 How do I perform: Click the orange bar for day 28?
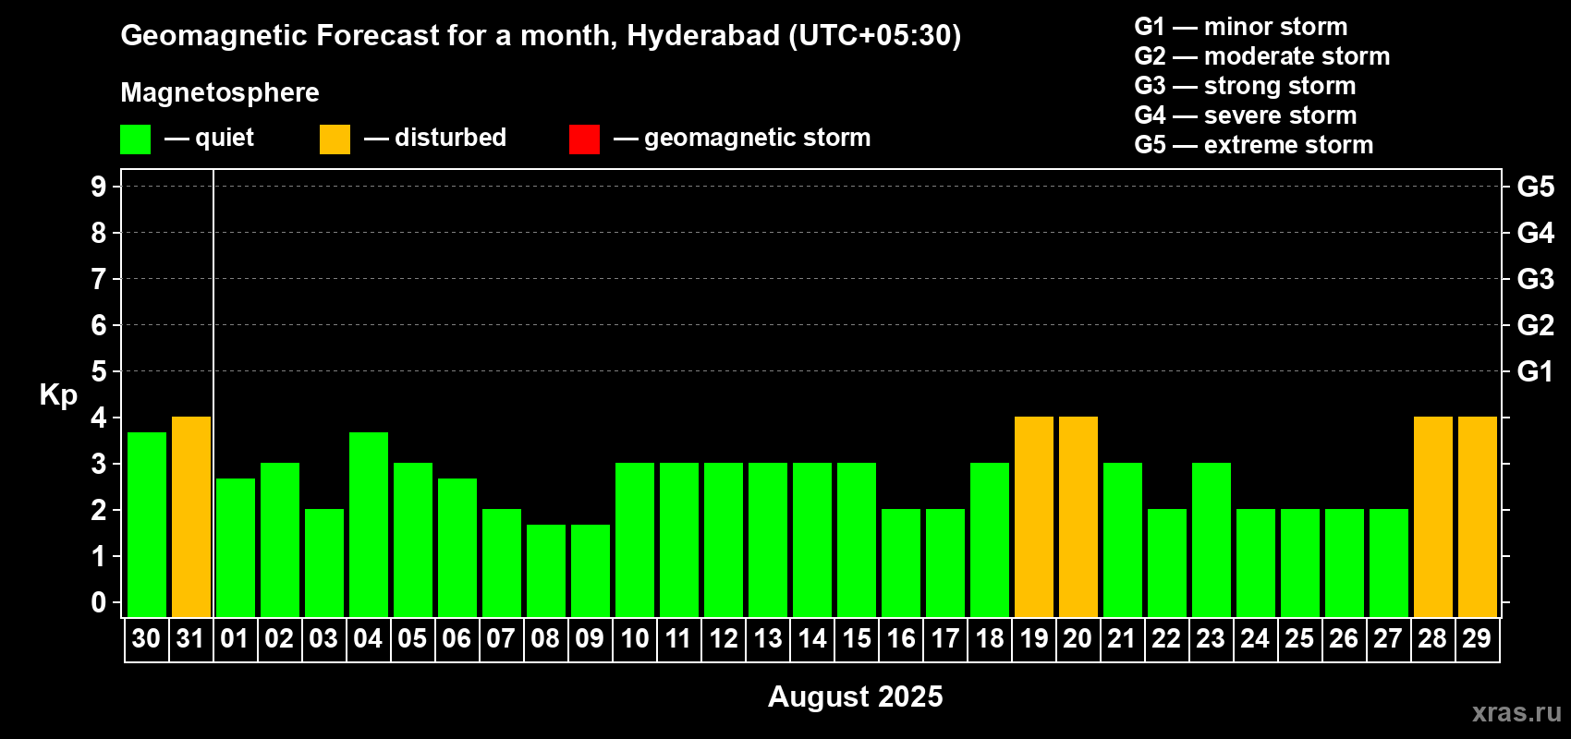1433,517
